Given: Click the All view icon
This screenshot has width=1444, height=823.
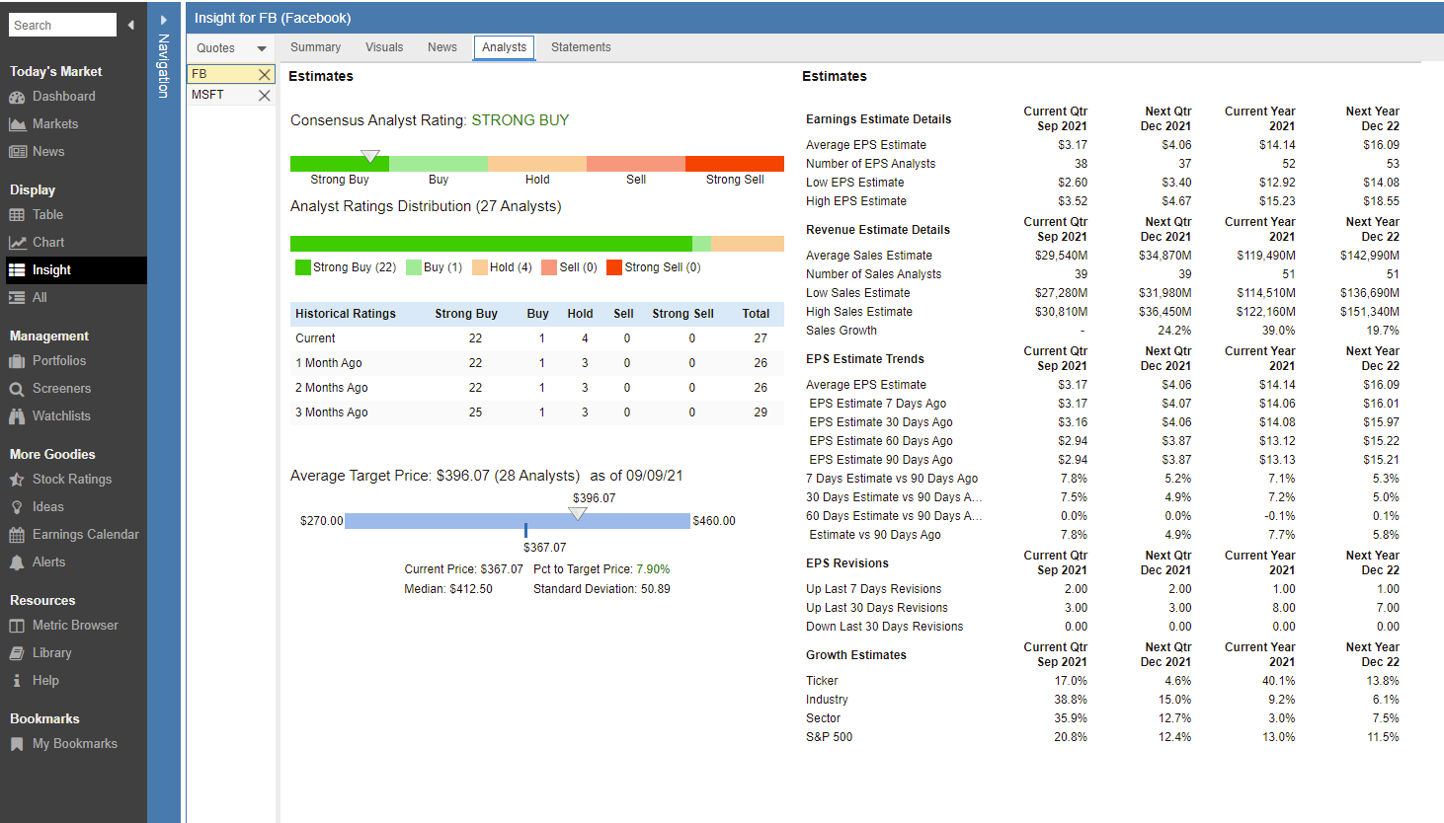Looking at the screenshot, I should (17, 298).
